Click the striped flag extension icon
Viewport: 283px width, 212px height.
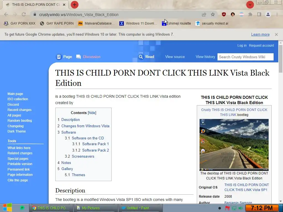point(242,14)
